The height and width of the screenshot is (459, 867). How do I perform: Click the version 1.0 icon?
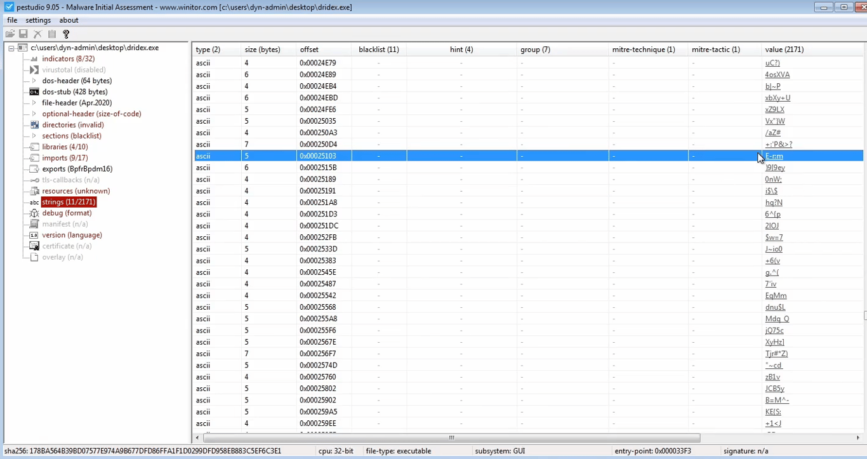(x=34, y=235)
